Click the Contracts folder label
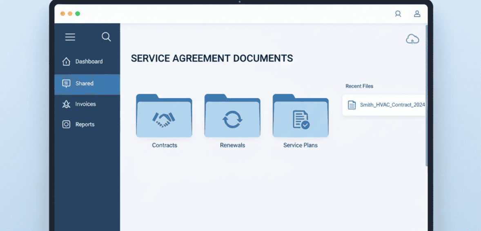The width and height of the screenshot is (481, 231). pyautogui.click(x=165, y=145)
